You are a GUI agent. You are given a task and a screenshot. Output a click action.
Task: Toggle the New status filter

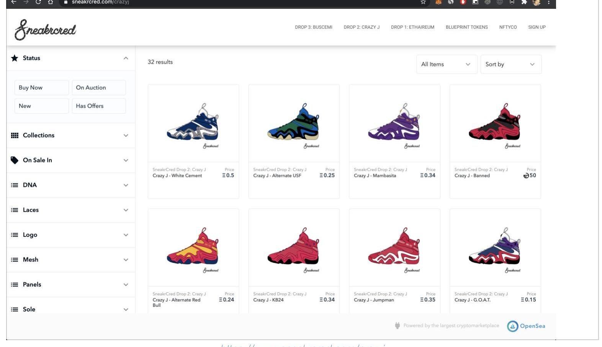point(41,106)
